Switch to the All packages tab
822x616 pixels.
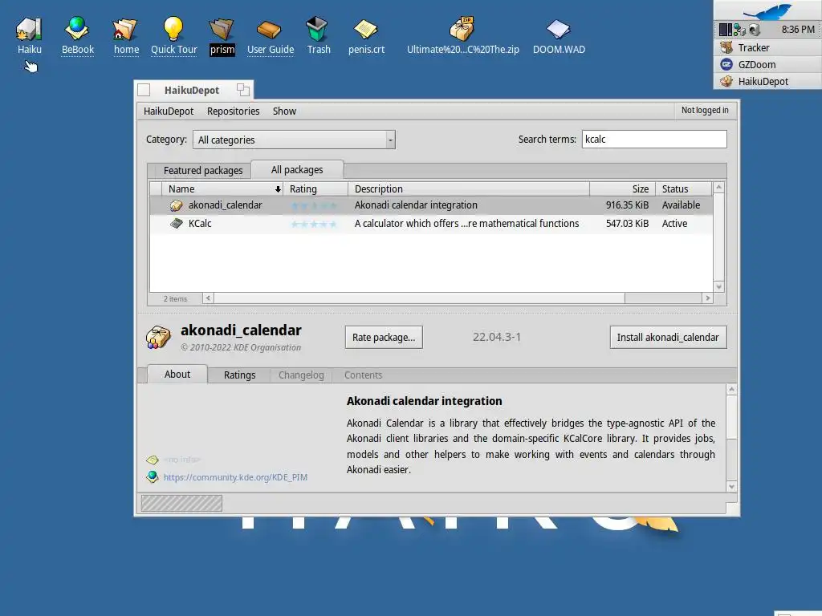pyautogui.click(x=297, y=170)
